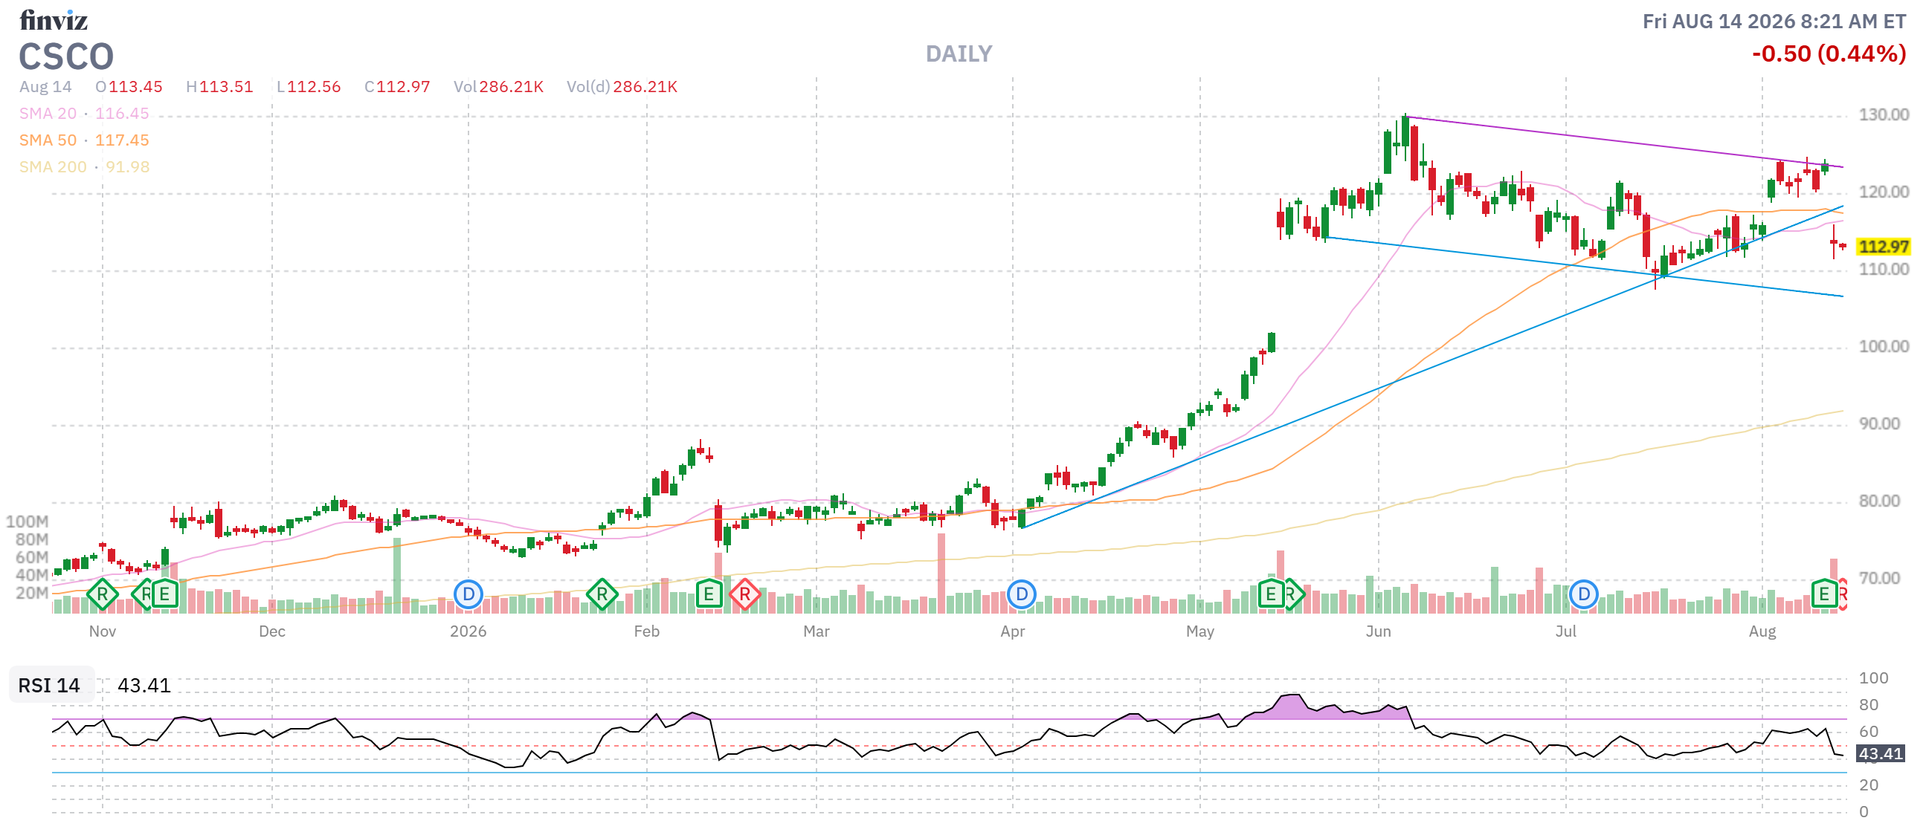The width and height of the screenshot is (1926, 835).
Task: Click the finviz logo
Action: (53, 20)
